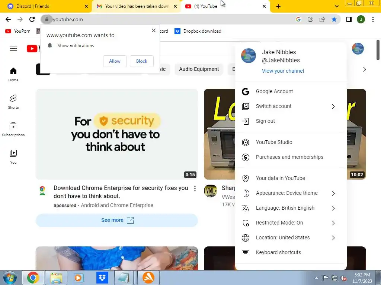This screenshot has height=285, width=381.
Task: Open File Explorer from the taskbar
Action: click(x=56, y=278)
